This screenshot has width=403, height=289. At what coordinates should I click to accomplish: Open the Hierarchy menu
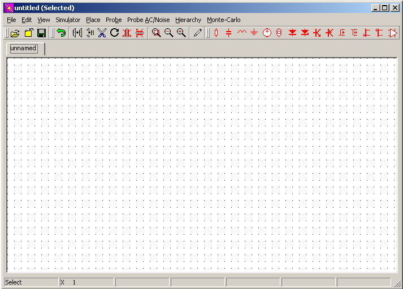(x=188, y=20)
